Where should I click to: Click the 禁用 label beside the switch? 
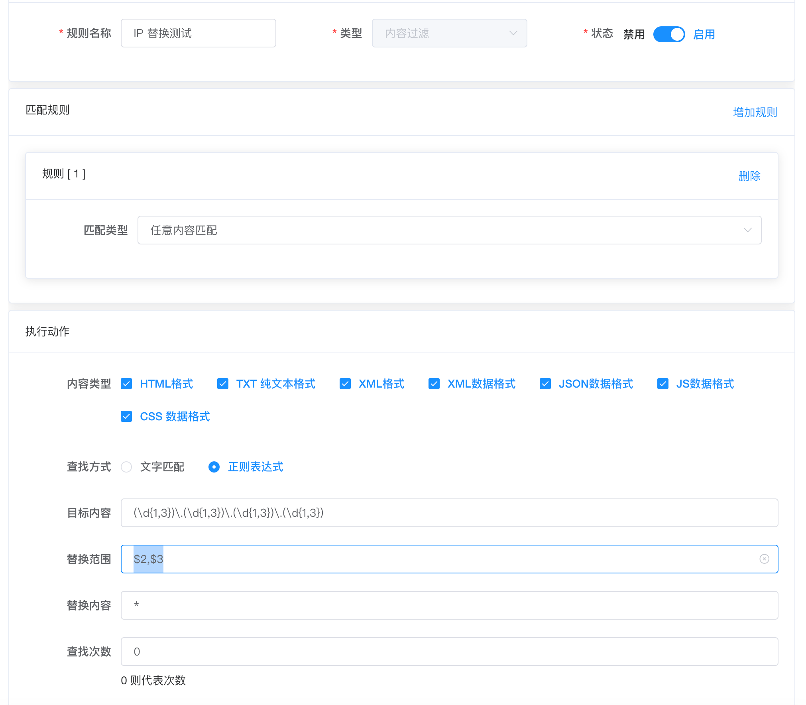coord(634,34)
